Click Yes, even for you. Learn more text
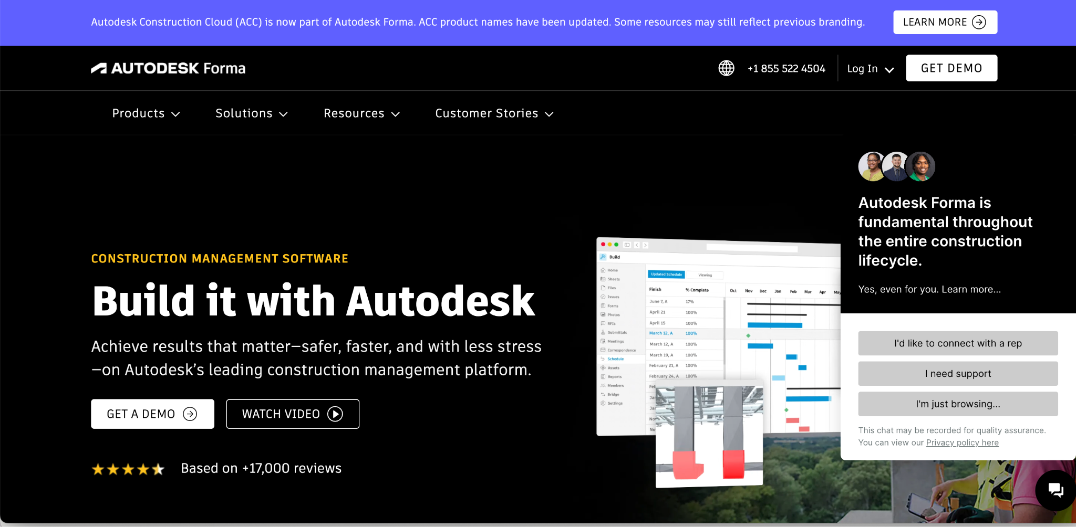Image resolution: width=1076 pixels, height=527 pixels. coord(929,289)
